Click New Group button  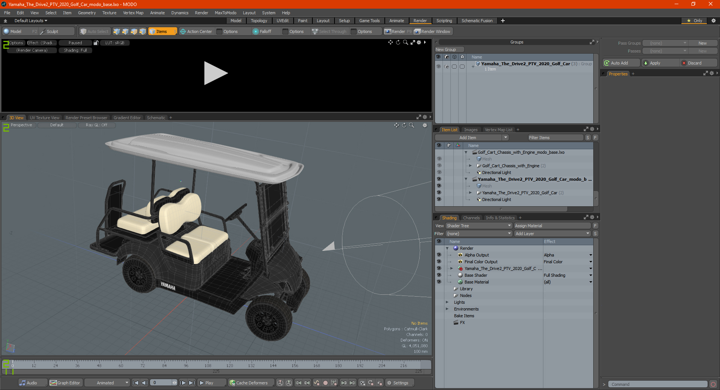(449, 49)
